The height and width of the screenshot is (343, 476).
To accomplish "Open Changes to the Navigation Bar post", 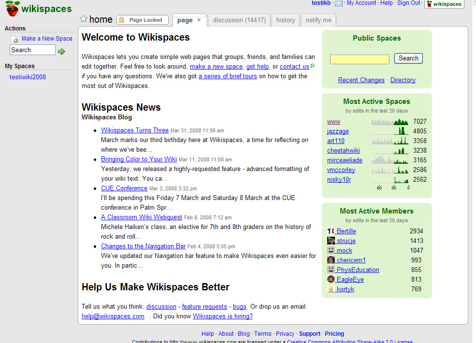I will 144,246.
